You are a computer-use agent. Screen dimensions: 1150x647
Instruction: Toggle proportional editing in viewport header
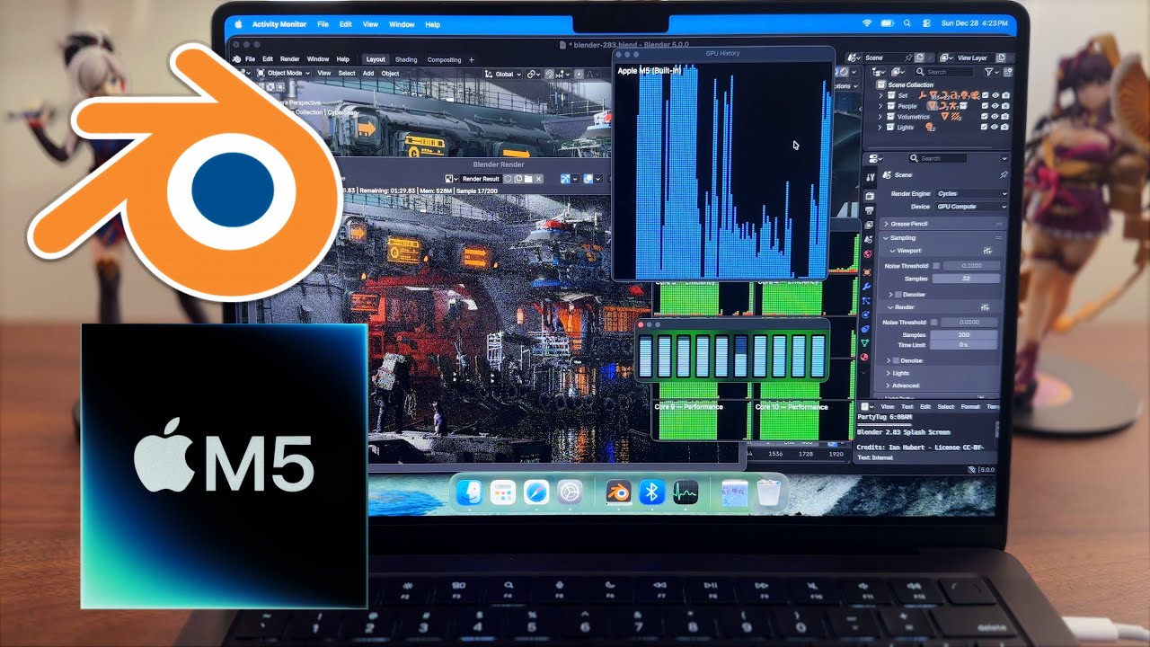579,74
